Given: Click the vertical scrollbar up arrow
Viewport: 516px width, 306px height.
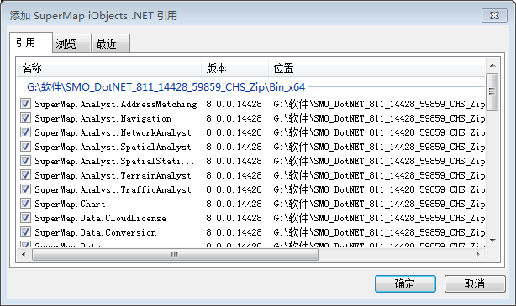Looking at the screenshot, I should point(492,65).
